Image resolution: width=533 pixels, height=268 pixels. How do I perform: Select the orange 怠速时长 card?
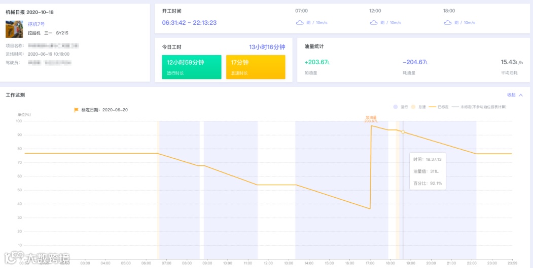tap(256, 67)
